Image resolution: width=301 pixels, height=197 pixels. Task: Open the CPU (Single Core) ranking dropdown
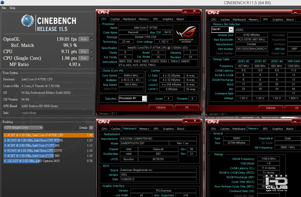(x=23, y=128)
